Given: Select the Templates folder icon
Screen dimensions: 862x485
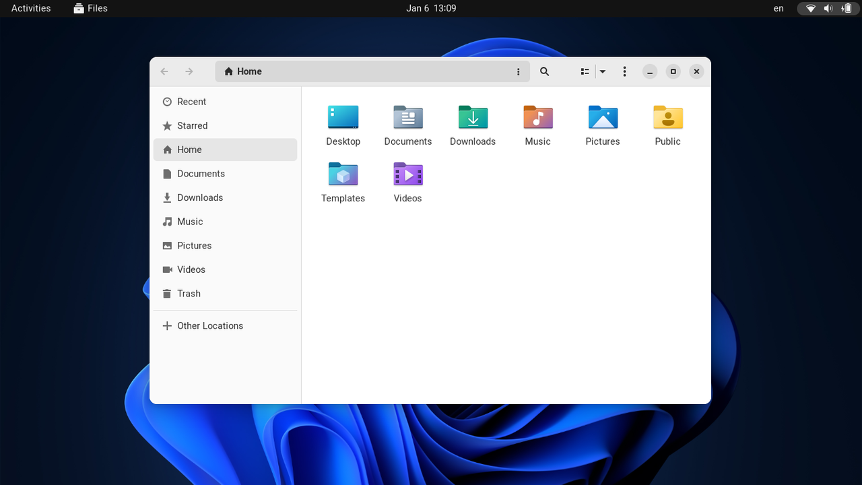Looking at the screenshot, I should (343, 174).
